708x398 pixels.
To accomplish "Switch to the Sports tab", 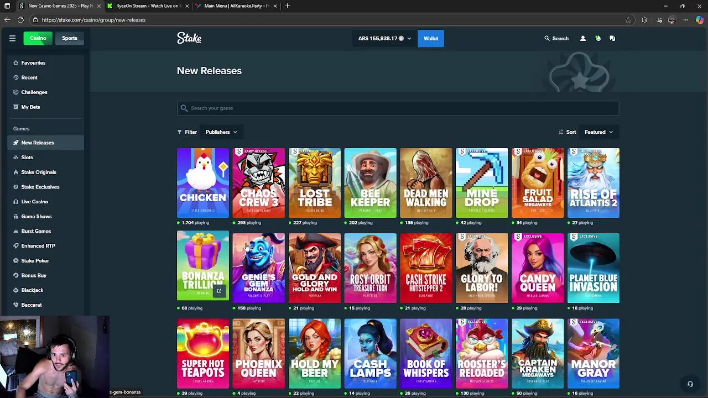I will coord(70,38).
